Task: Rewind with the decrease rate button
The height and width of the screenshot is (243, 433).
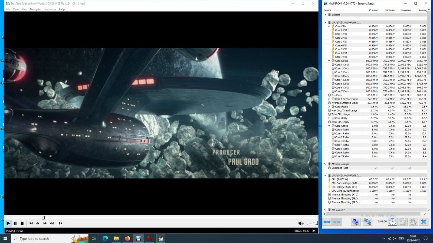Action: coord(38,223)
